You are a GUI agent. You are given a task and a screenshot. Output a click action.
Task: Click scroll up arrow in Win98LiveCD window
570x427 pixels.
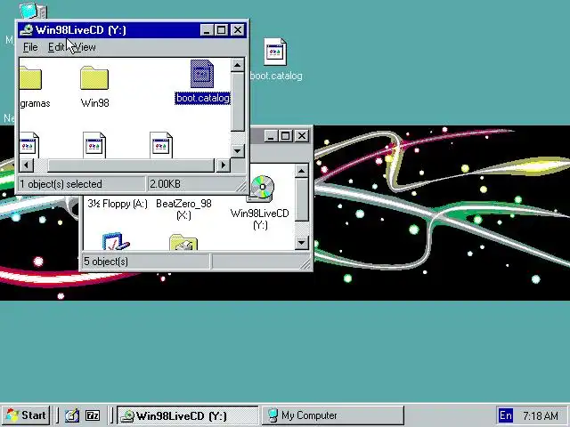coord(238,65)
